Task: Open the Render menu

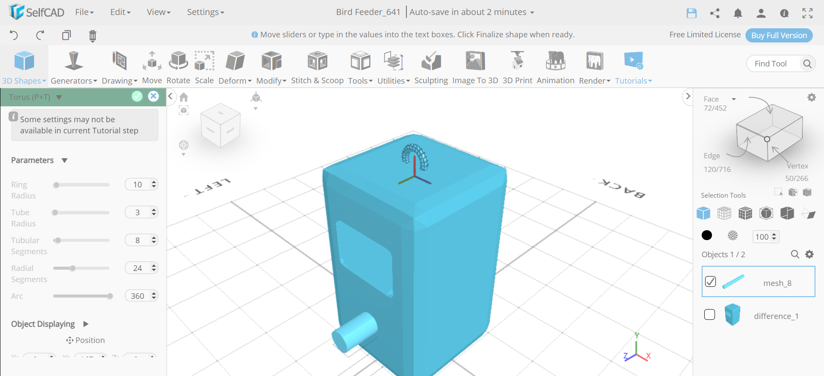Action: (594, 68)
